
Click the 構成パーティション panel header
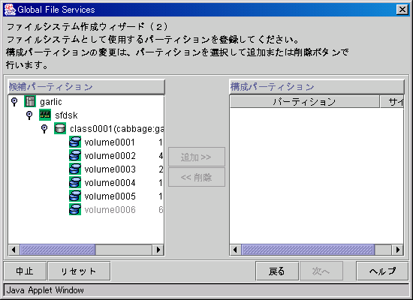(x=317, y=87)
